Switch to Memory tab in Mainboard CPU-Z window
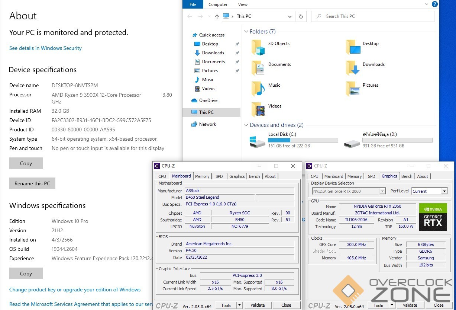 (x=202, y=176)
